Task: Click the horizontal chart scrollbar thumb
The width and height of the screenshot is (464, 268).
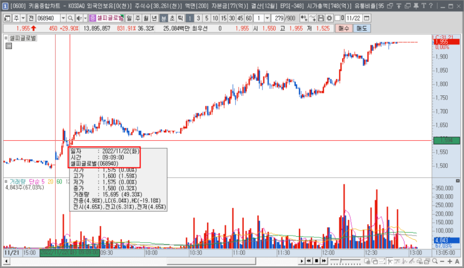Action: coord(211,261)
